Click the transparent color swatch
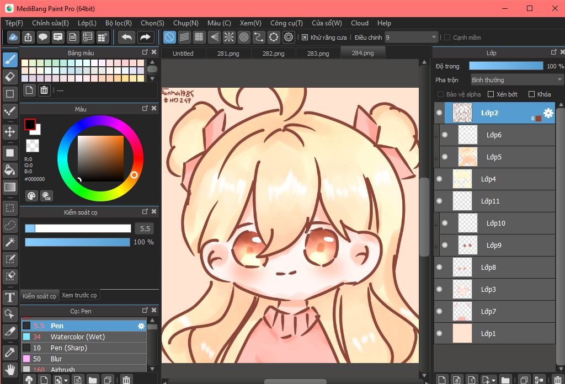Viewport: 565px width, 384px height. point(33,146)
